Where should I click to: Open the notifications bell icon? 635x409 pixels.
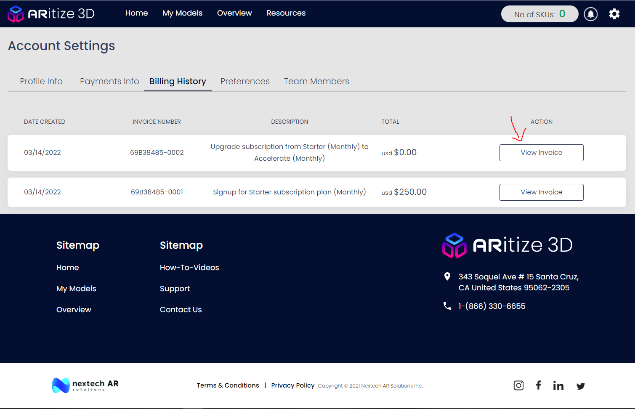[590, 14]
